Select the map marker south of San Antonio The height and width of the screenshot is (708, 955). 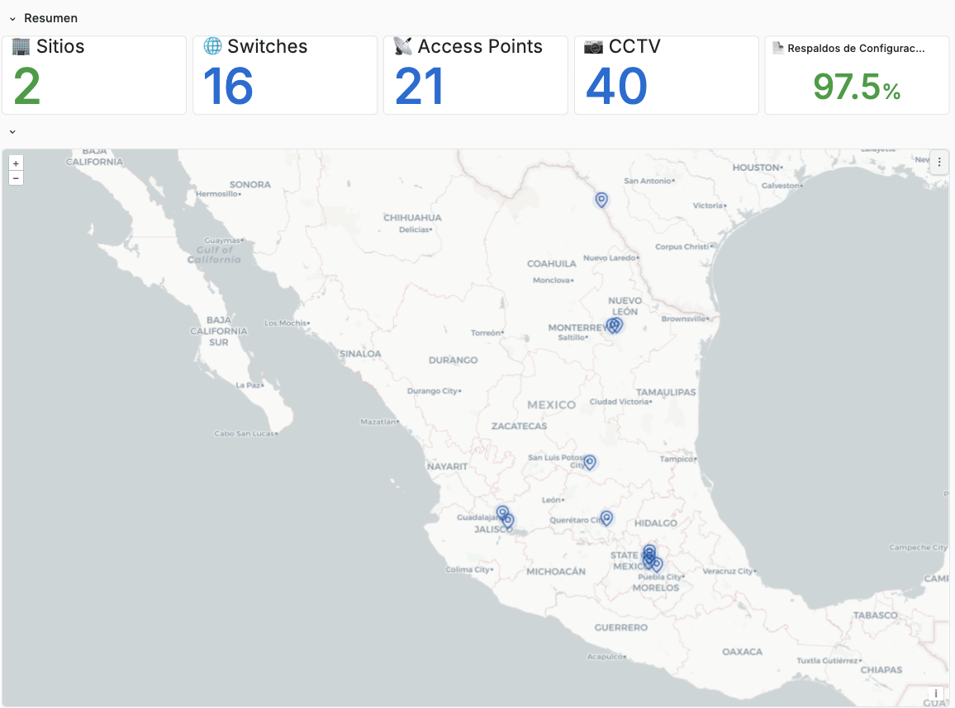(601, 200)
